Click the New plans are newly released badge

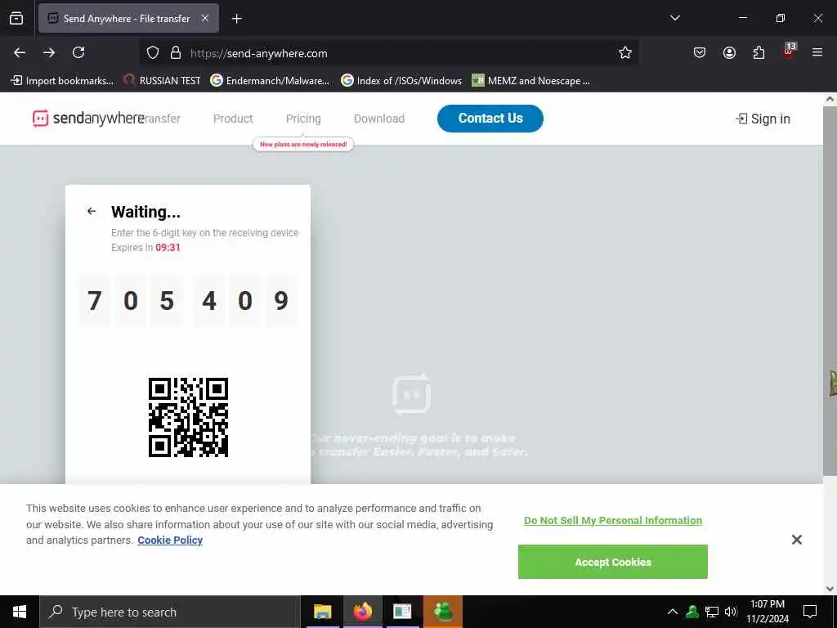click(303, 144)
